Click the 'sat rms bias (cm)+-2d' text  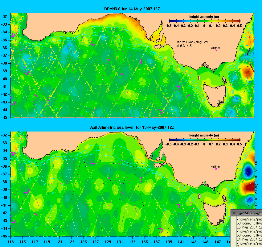tap(192, 42)
